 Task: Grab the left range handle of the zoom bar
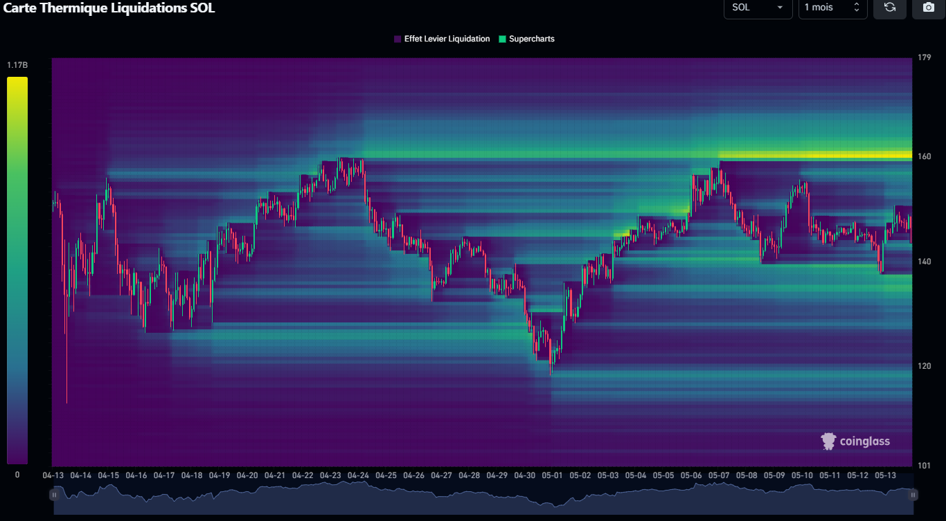pyautogui.click(x=54, y=495)
